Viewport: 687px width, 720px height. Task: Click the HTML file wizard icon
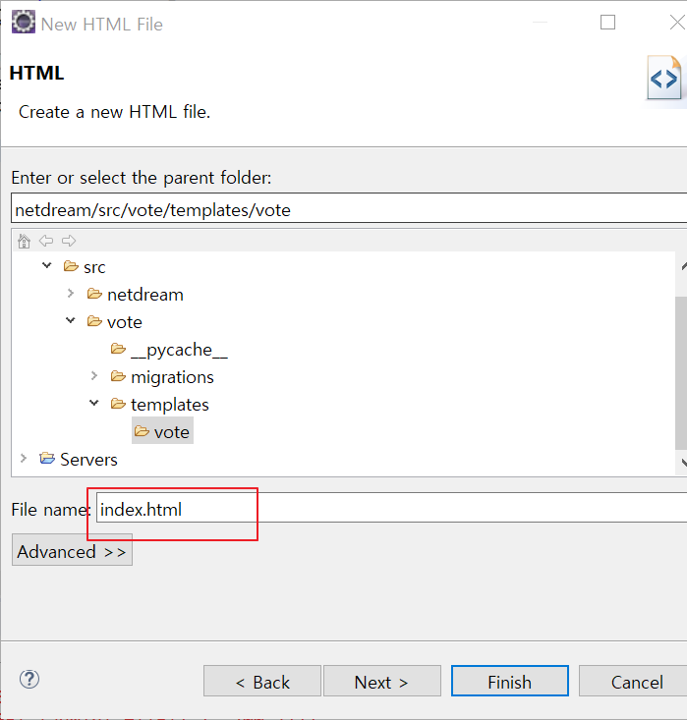point(664,78)
